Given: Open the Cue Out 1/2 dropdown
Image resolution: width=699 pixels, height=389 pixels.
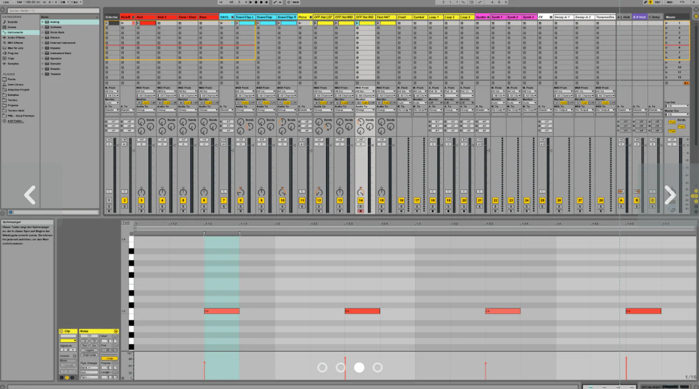Looking at the screenshot, I should tap(676, 106).
